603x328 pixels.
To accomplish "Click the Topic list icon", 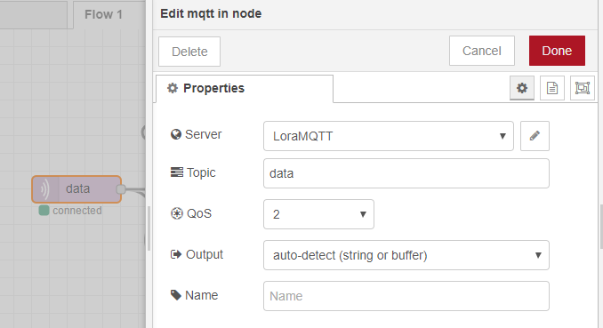I will (x=176, y=172).
